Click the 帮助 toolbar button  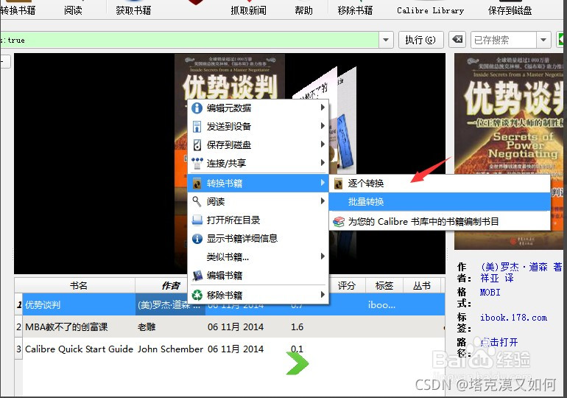pos(303,10)
